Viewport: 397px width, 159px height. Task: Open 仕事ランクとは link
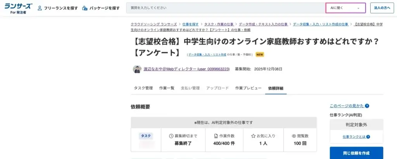[x=354, y=137]
